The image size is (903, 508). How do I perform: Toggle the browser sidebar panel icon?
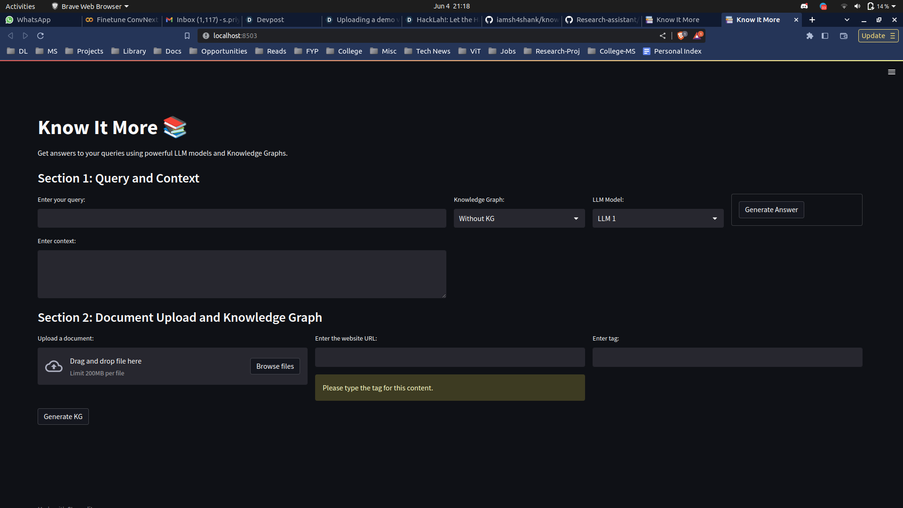click(825, 36)
